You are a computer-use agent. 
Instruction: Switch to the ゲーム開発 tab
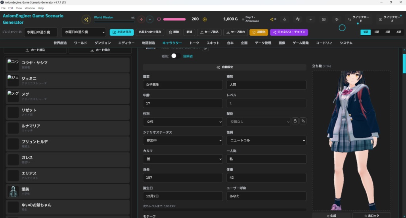pyautogui.click(x=301, y=43)
